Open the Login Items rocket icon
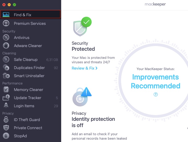188x142 pixels. [6, 106]
